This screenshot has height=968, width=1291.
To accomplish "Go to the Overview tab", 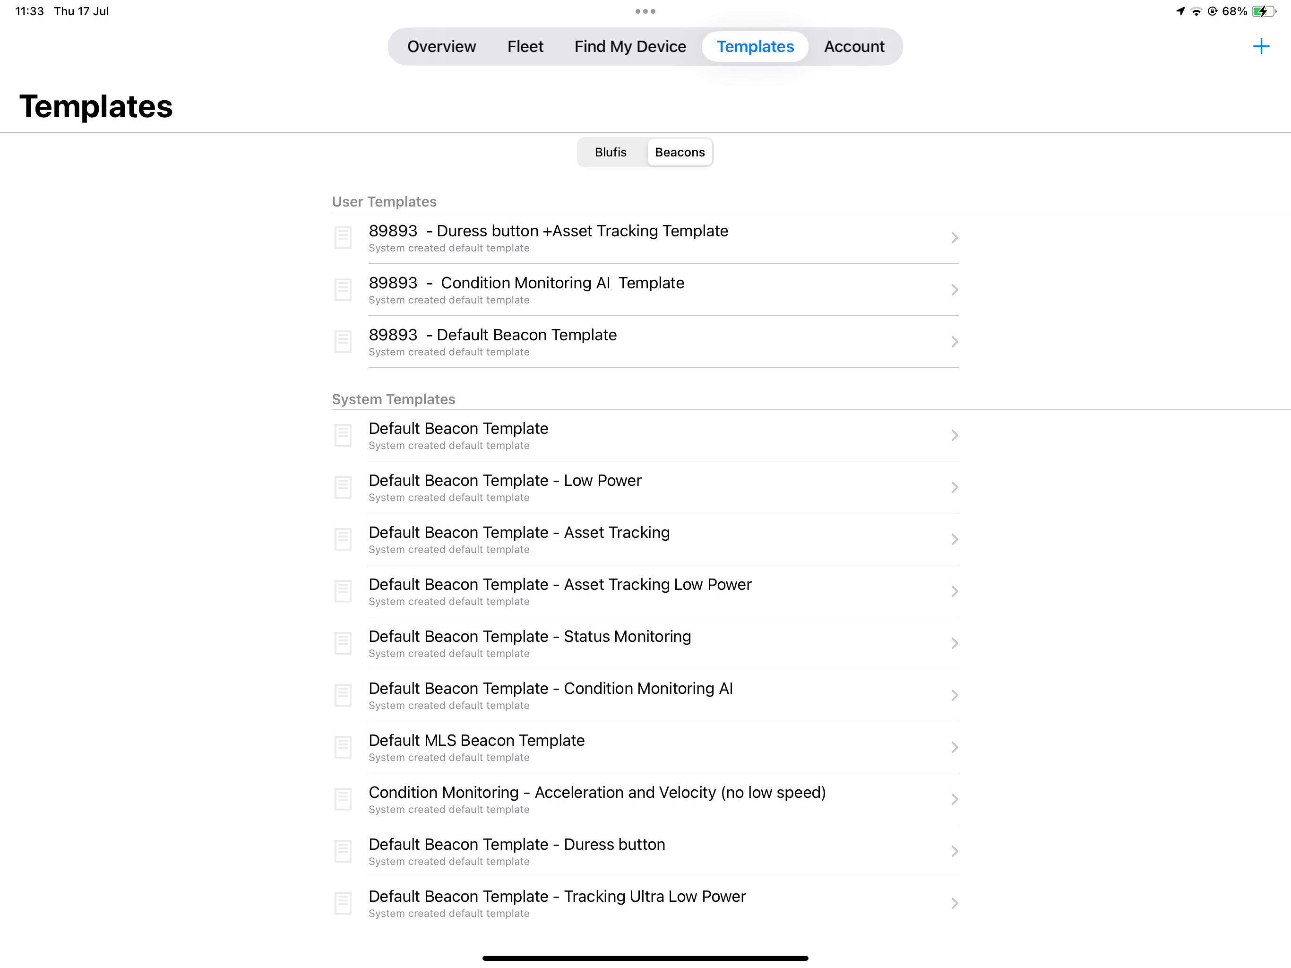I will point(441,46).
